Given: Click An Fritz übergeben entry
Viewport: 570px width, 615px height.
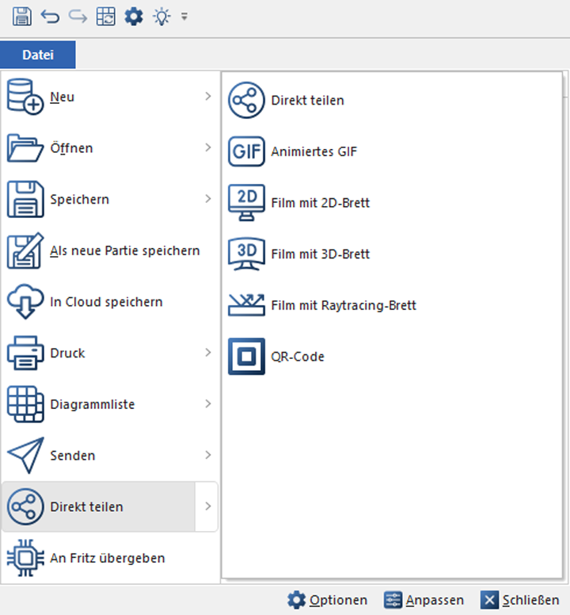Looking at the screenshot, I should click(x=107, y=558).
